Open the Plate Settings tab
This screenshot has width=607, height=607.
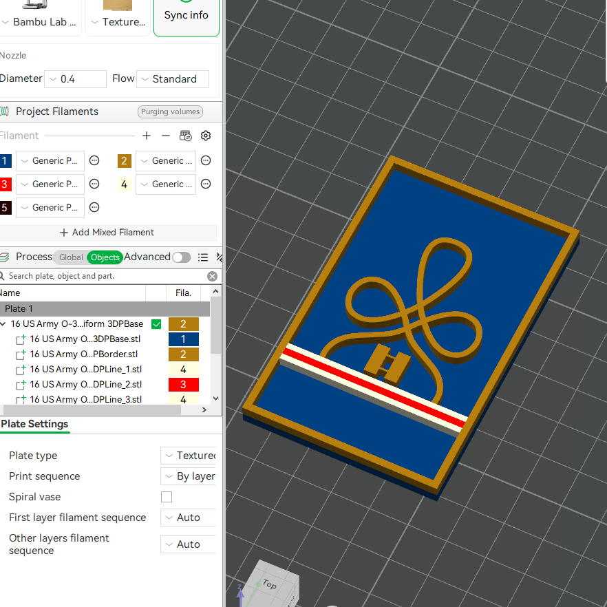[x=34, y=424]
